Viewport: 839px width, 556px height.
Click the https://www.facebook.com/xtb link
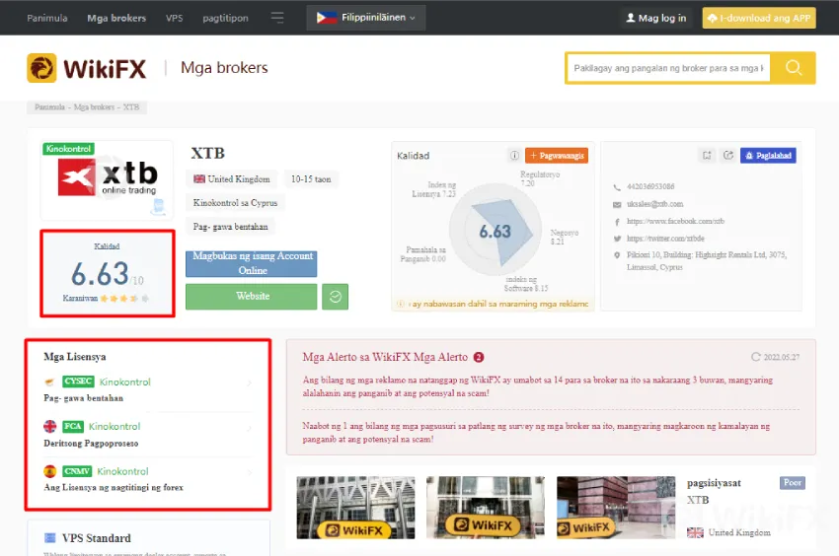click(675, 222)
